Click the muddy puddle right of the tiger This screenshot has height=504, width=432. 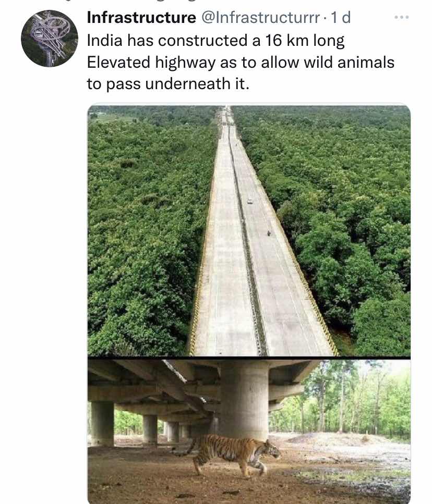click(347, 475)
